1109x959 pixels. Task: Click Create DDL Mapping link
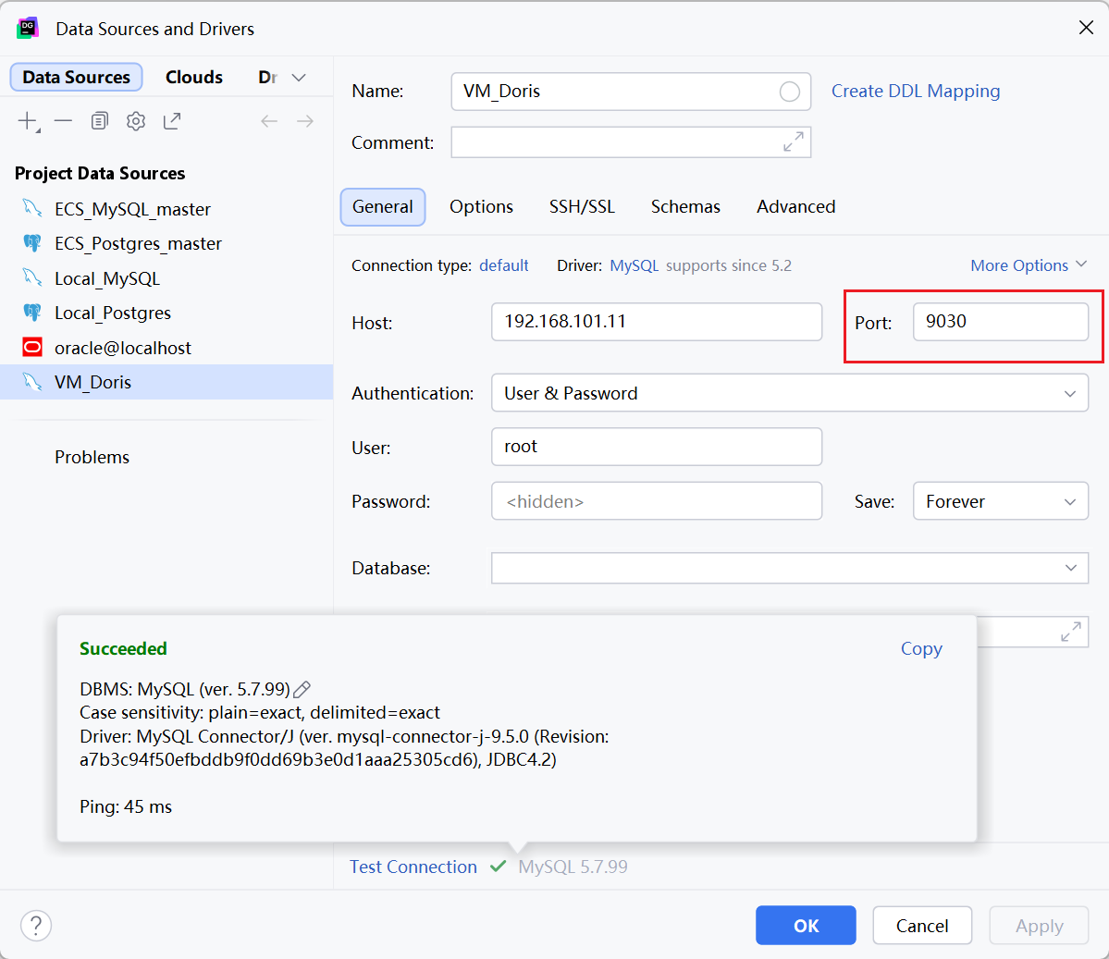coord(915,92)
